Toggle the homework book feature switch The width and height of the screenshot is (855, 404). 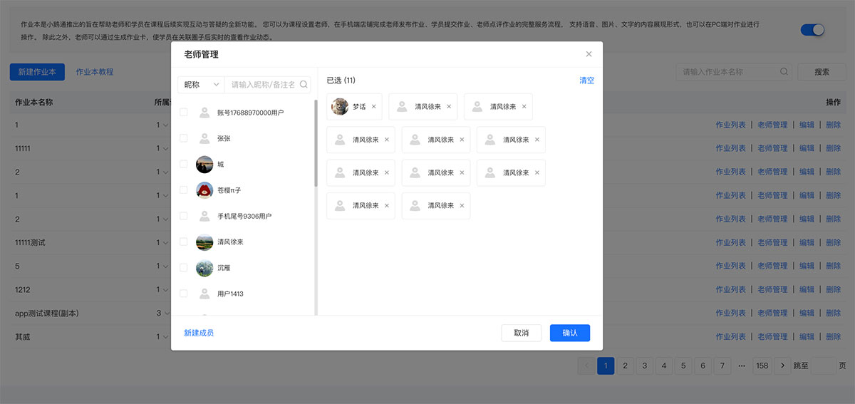click(812, 30)
